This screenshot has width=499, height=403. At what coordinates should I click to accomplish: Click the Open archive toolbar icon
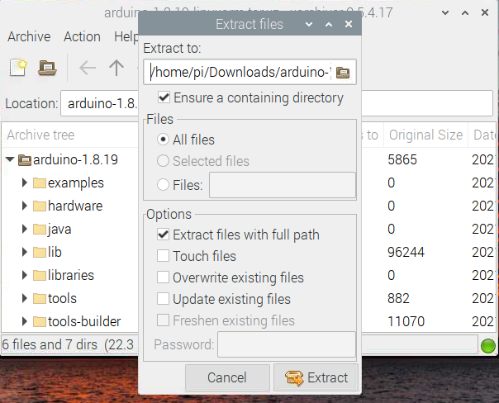tap(47, 68)
